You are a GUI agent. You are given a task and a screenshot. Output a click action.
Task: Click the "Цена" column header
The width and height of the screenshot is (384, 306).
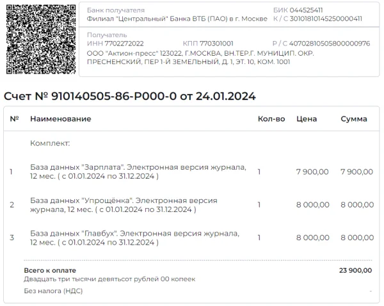tap(307, 119)
